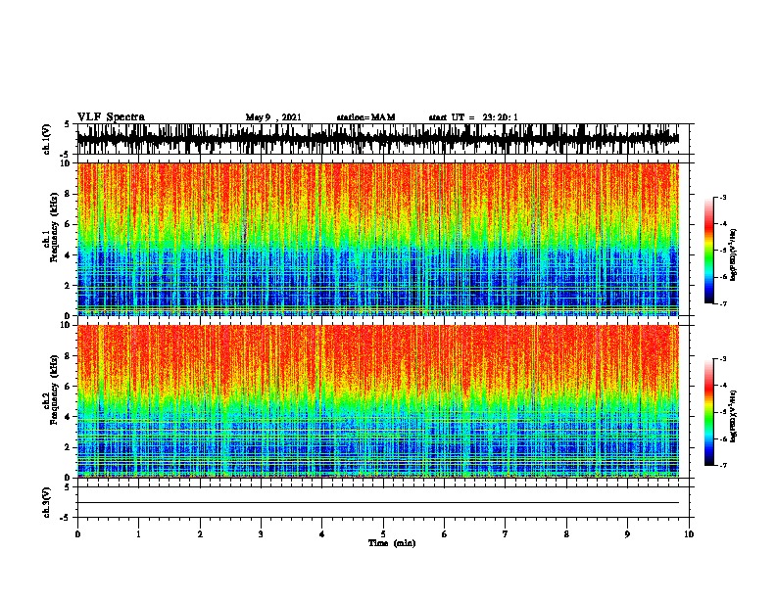776x599 pixels.
Task: Click the "8" kHz tick on ch.1 spectrogram
Action: point(69,194)
